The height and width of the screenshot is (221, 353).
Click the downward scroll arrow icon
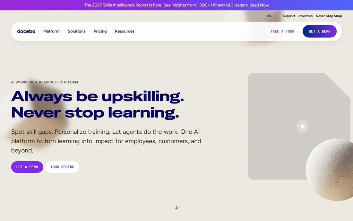[x=176, y=208]
